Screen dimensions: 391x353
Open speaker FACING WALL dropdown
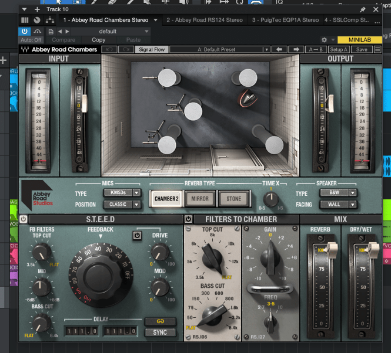click(x=339, y=205)
